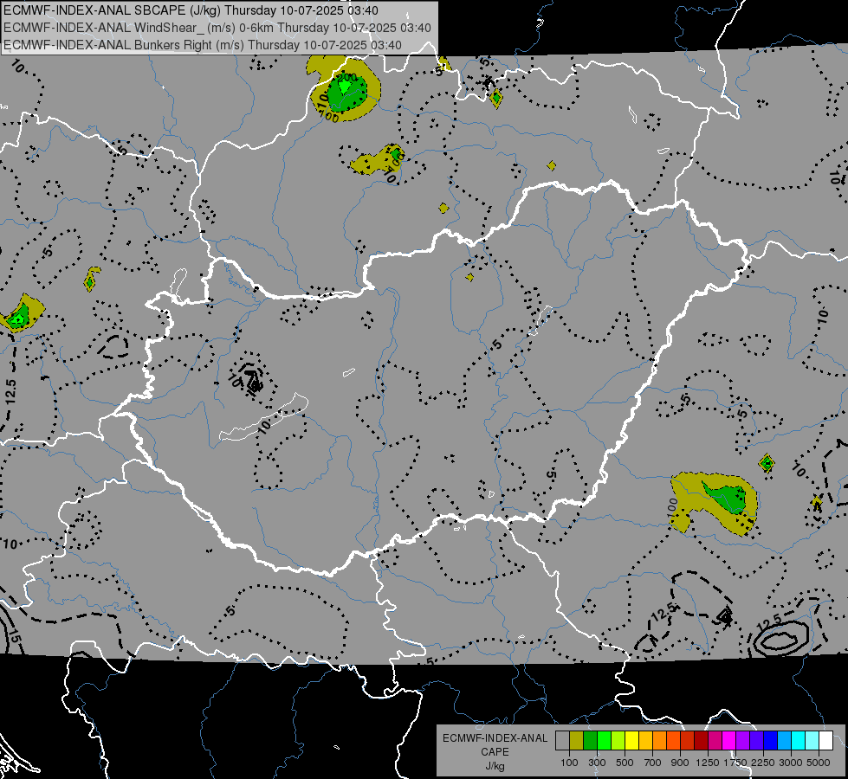Viewport: 848px width, 779px height.
Task: Click the 5000 legend scale value
Action: [x=819, y=763]
